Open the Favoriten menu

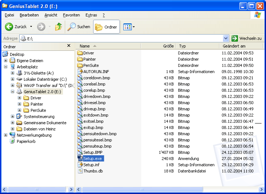pyautogui.click(x=71, y=15)
